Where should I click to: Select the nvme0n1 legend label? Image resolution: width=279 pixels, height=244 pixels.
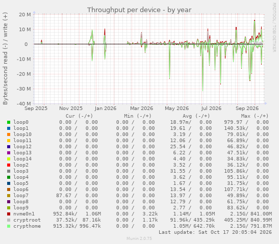tap(24, 214)
